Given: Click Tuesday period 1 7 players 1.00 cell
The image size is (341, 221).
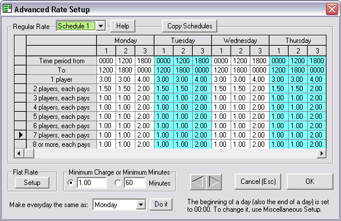Looking at the screenshot, I should tap(164, 135).
